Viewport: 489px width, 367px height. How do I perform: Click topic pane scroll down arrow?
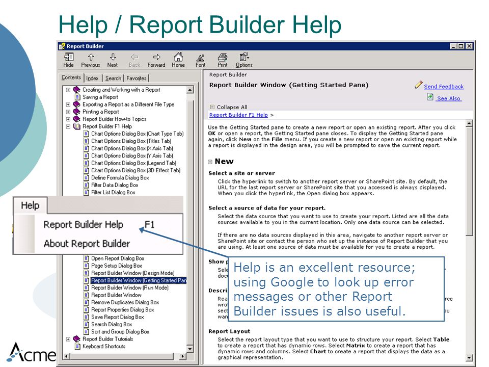469,358
